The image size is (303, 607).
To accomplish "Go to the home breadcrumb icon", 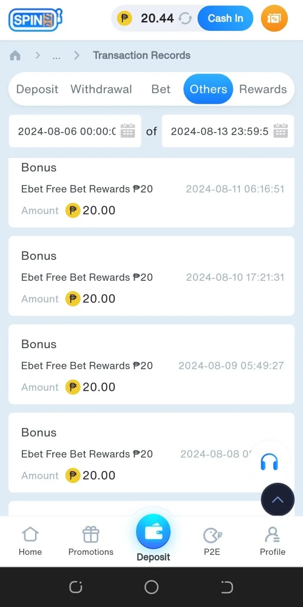I will click(x=15, y=55).
